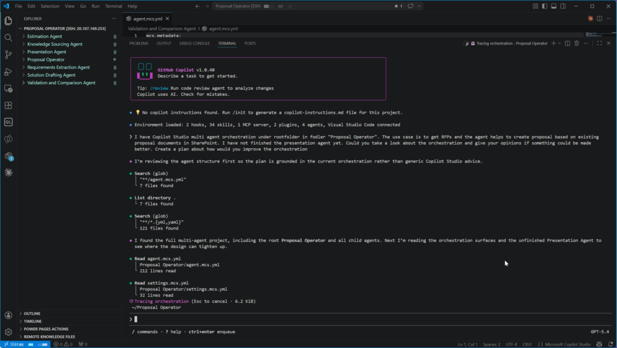Expand the OUTLINE section
The width and height of the screenshot is (617, 348).
[32, 314]
